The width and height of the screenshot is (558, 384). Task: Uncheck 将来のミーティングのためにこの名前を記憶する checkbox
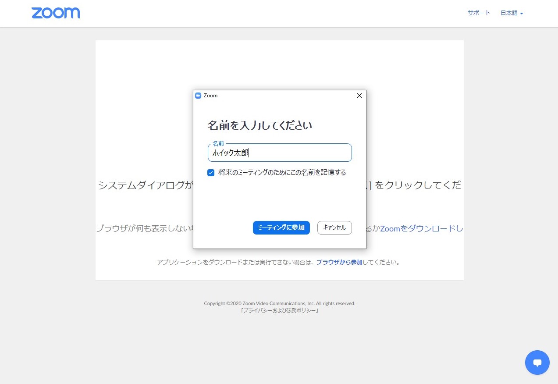(x=211, y=173)
